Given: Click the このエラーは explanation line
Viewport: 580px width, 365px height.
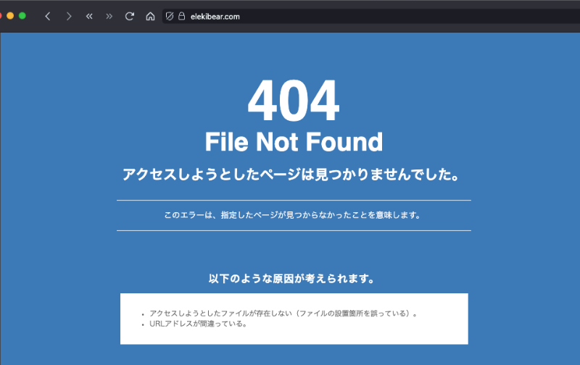Looking at the screenshot, I should coord(293,215).
